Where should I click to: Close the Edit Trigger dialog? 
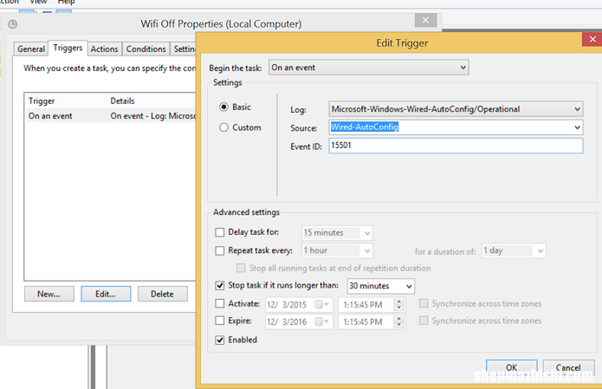click(592, 39)
